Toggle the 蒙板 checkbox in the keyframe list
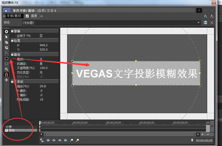Image resolution: width=222 pixels, height=146 pixels. coord(6,130)
